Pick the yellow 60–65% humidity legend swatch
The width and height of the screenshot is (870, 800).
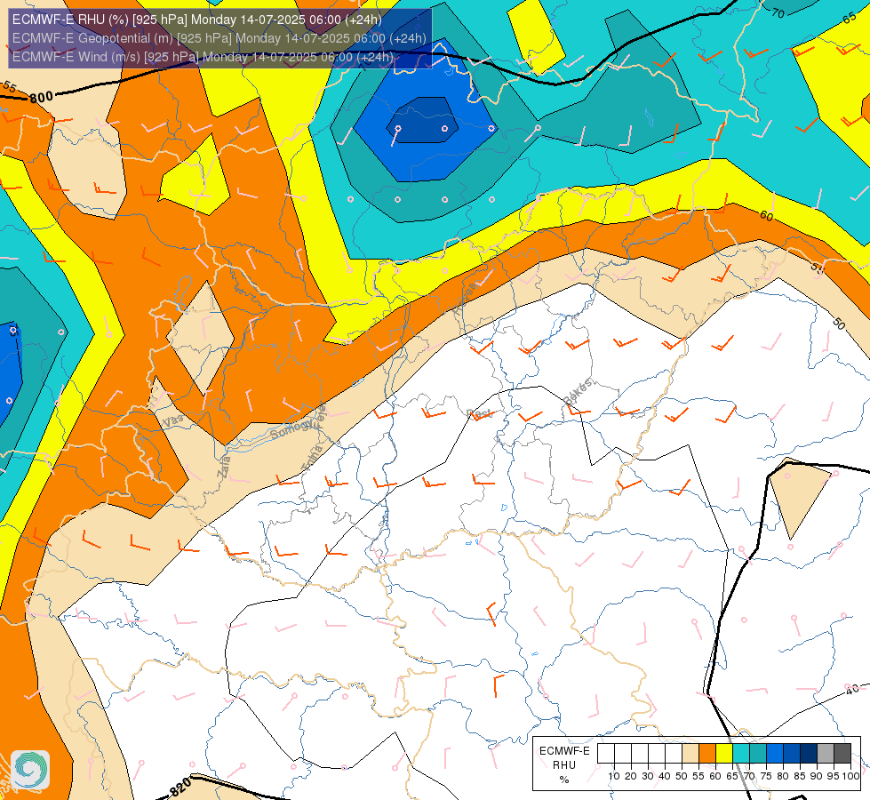pos(724,754)
